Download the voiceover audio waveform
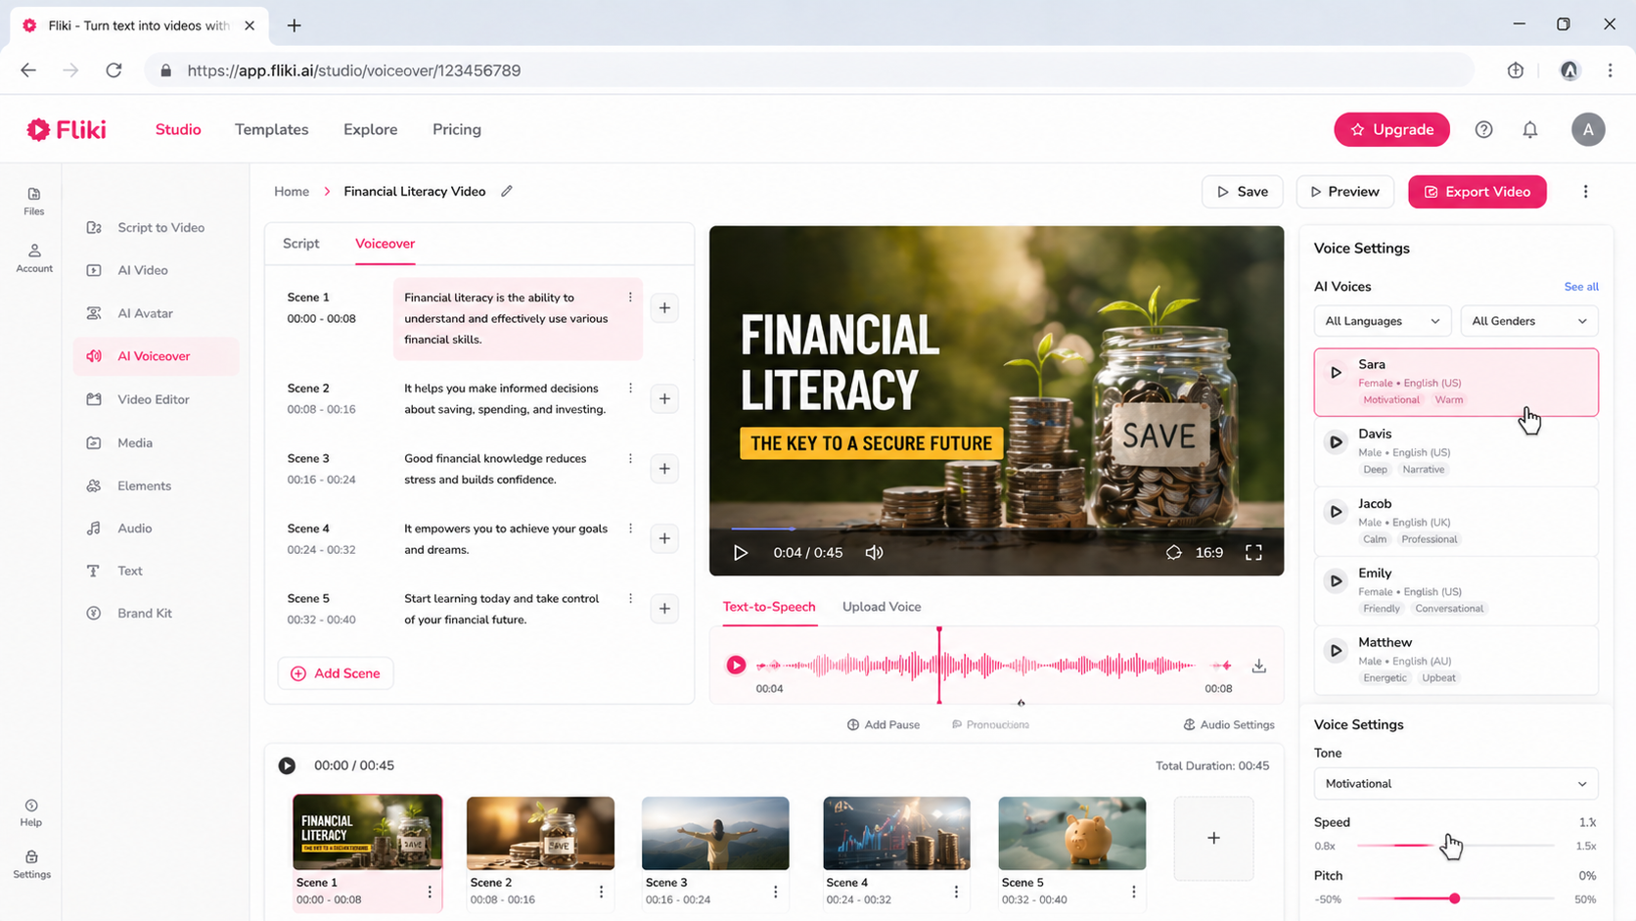Viewport: 1636px width, 921px height. pos(1259,666)
